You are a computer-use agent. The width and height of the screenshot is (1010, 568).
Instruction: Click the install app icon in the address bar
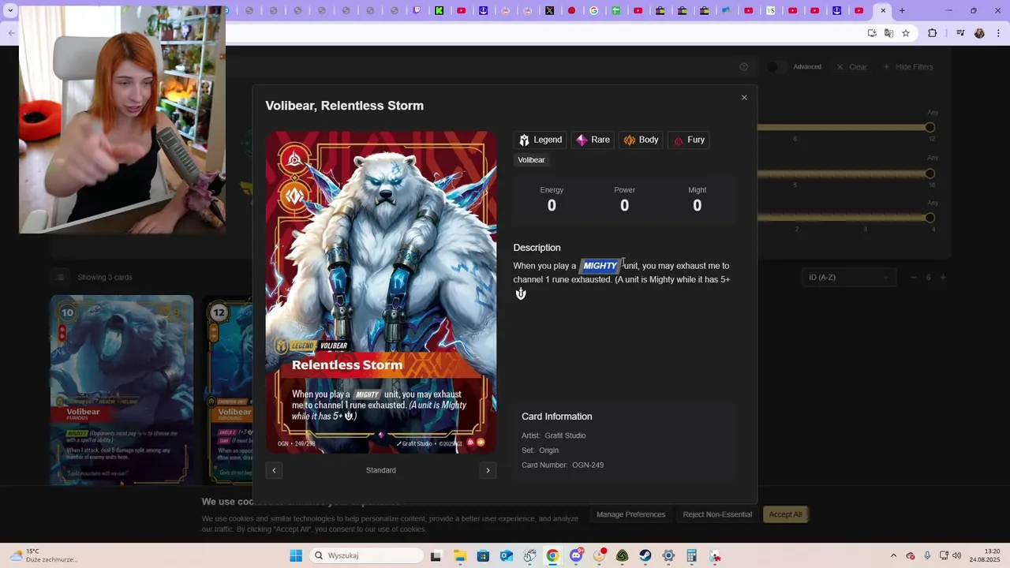pyautogui.click(x=872, y=33)
